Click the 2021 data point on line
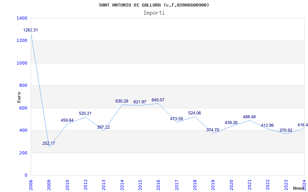This screenshot has width=308, height=192. pos(249,120)
